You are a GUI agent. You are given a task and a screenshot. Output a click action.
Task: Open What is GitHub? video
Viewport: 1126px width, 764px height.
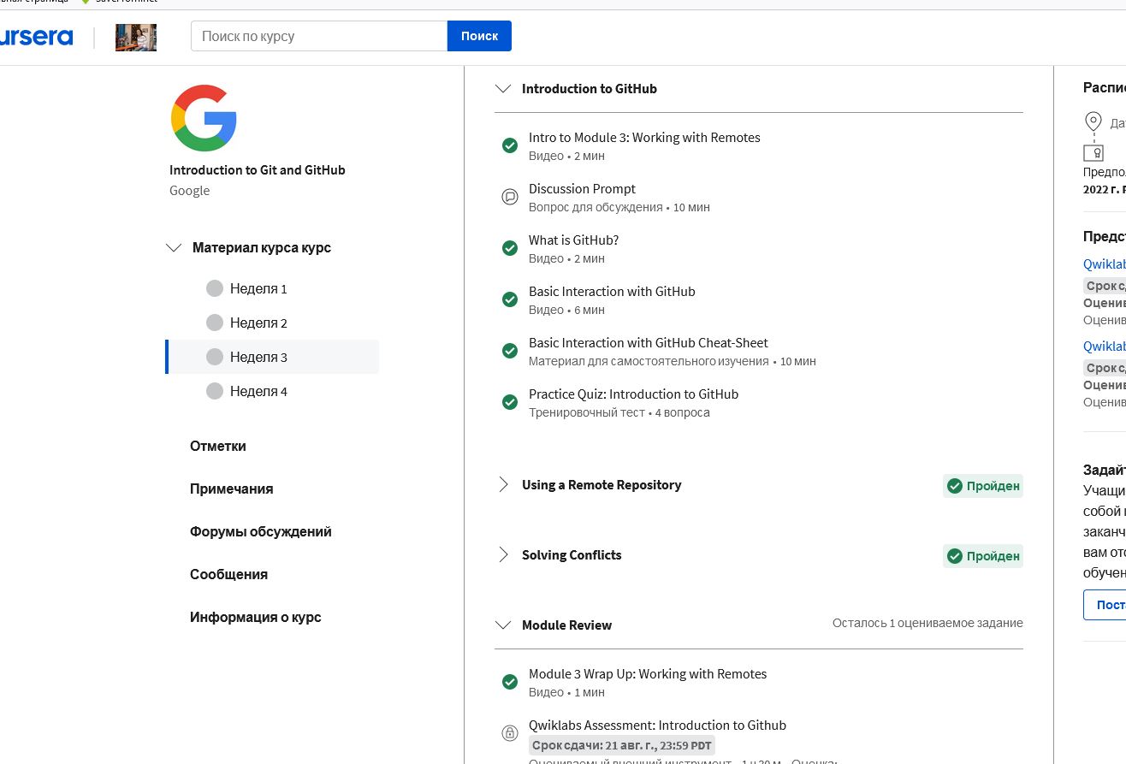click(573, 240)
